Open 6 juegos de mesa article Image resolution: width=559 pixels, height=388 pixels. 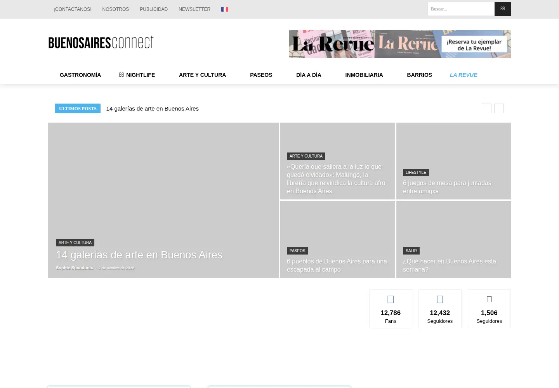(447, 187)
